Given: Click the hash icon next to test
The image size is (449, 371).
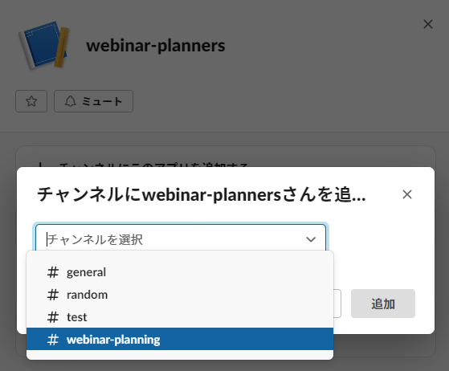Looking at the screenshot, I should pyautogui.click(x=53, y=317).
